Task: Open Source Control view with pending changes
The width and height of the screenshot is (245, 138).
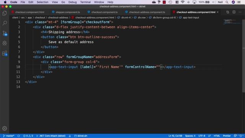Action: 5,33
